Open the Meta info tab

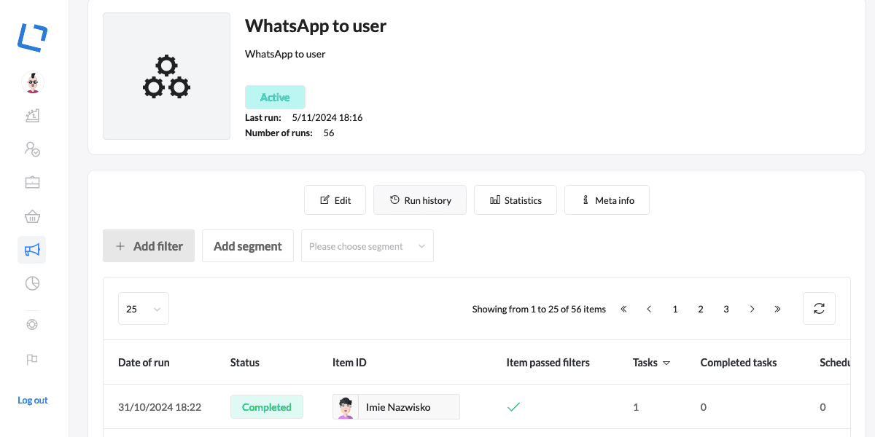tap(607, 200)
